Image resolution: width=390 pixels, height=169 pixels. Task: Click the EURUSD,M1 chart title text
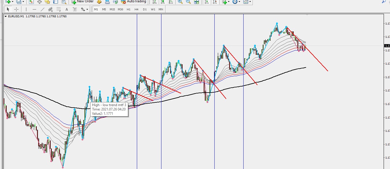point(16,16)
